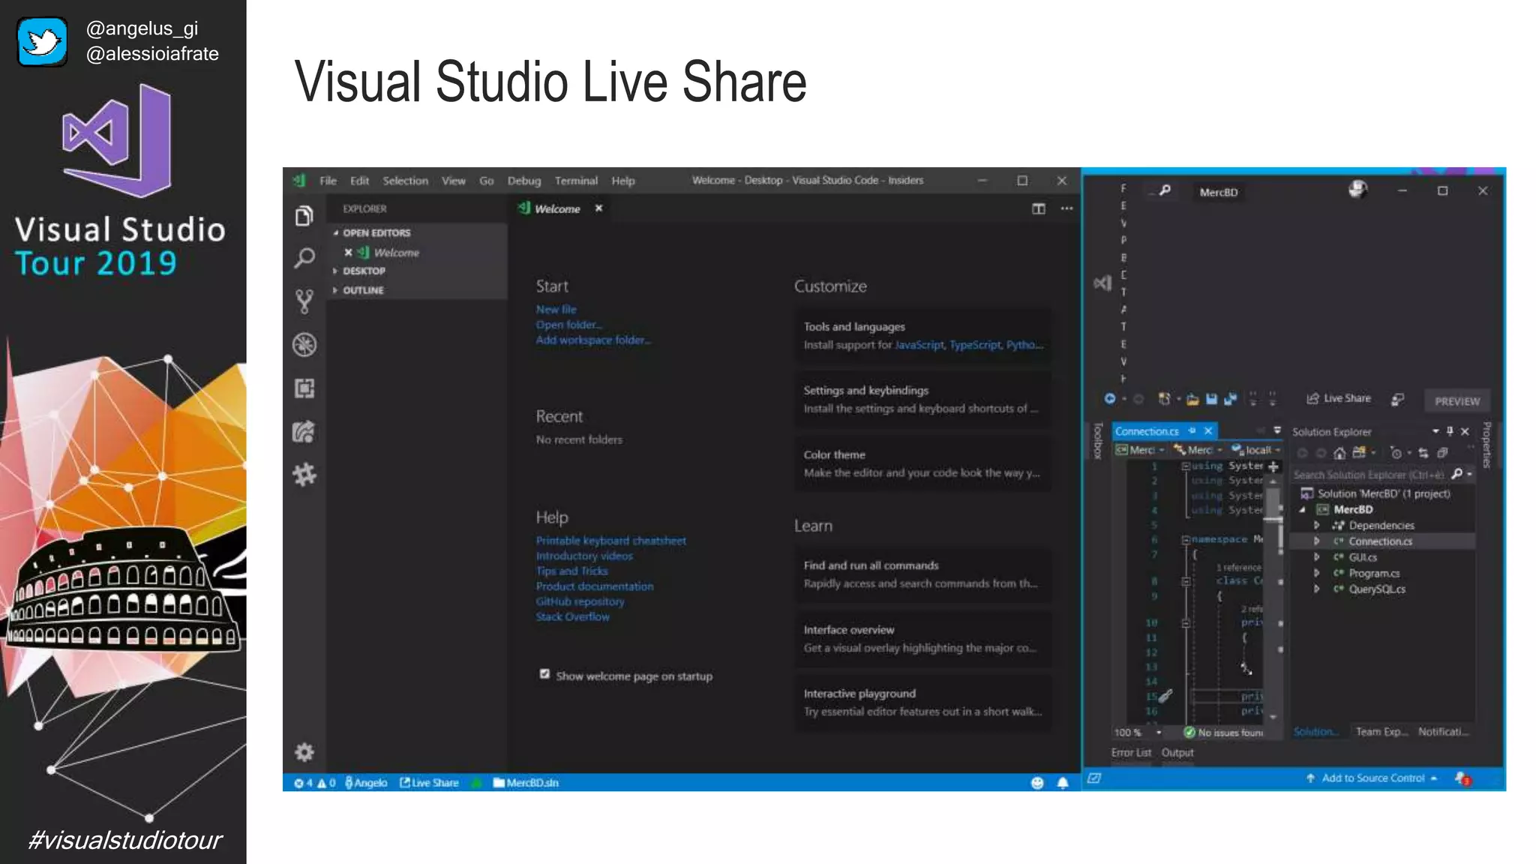1536x864 pixels.
Task: Click Collapse All icon in Solution Explorer toolbar
Action: 1441,453
